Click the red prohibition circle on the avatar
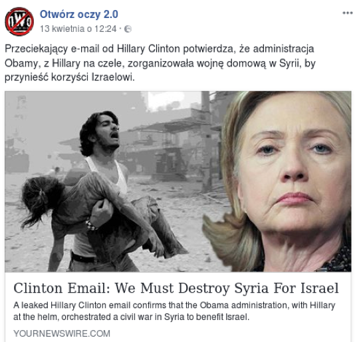This screenshot has height=342, width=357. 19,22
